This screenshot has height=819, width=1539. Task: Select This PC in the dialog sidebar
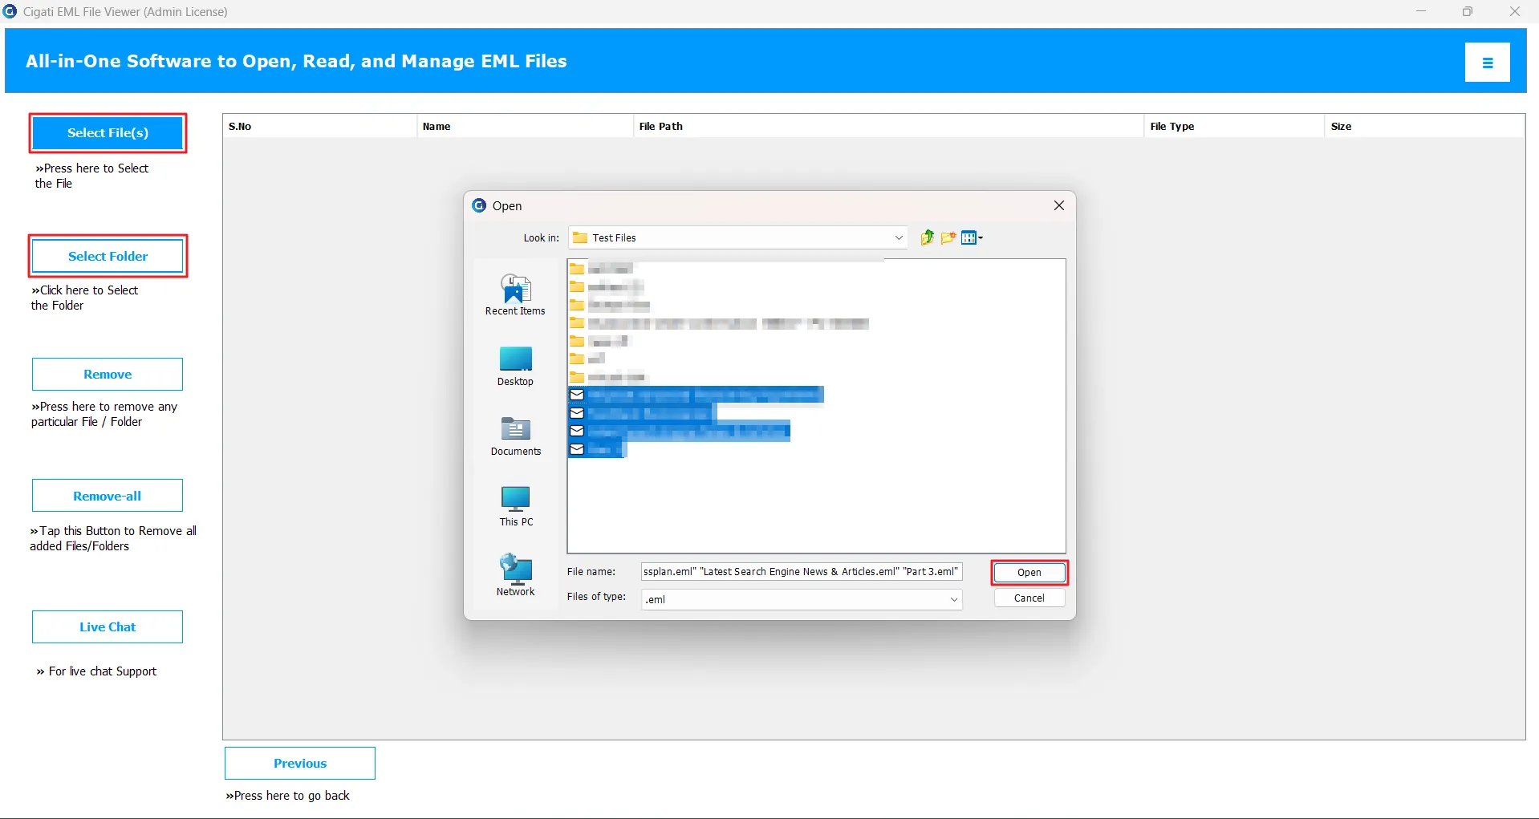[x=516, y=506]
